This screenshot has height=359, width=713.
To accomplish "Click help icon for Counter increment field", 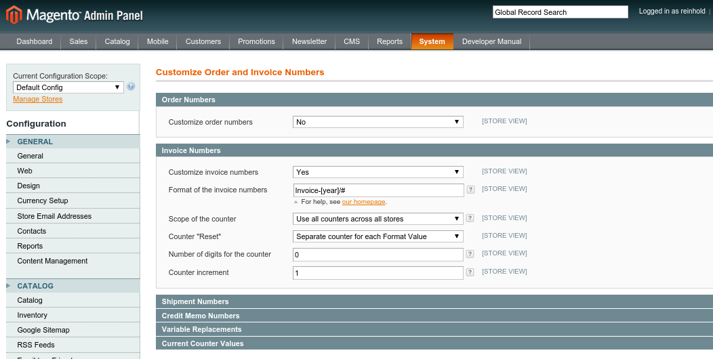I will [x=470, y=272].
